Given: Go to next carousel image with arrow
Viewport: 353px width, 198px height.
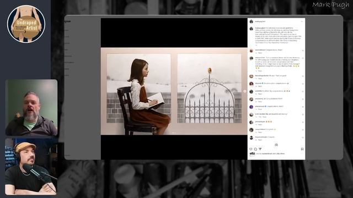Looking at the screenshot, I should pyautogui.click(x=245, y=91).
